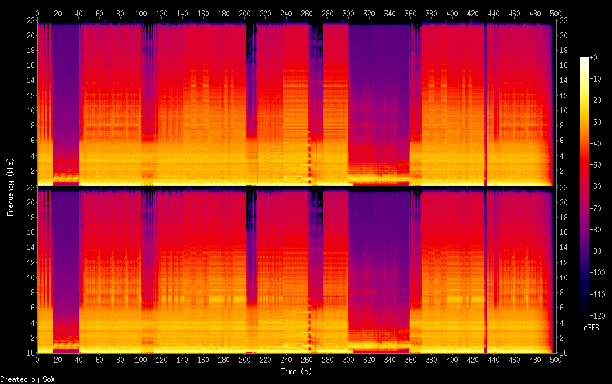The height and width of the screenshot is (384, 612).
Task: Click the "Created by SoX" text
Action: (27, 379)
